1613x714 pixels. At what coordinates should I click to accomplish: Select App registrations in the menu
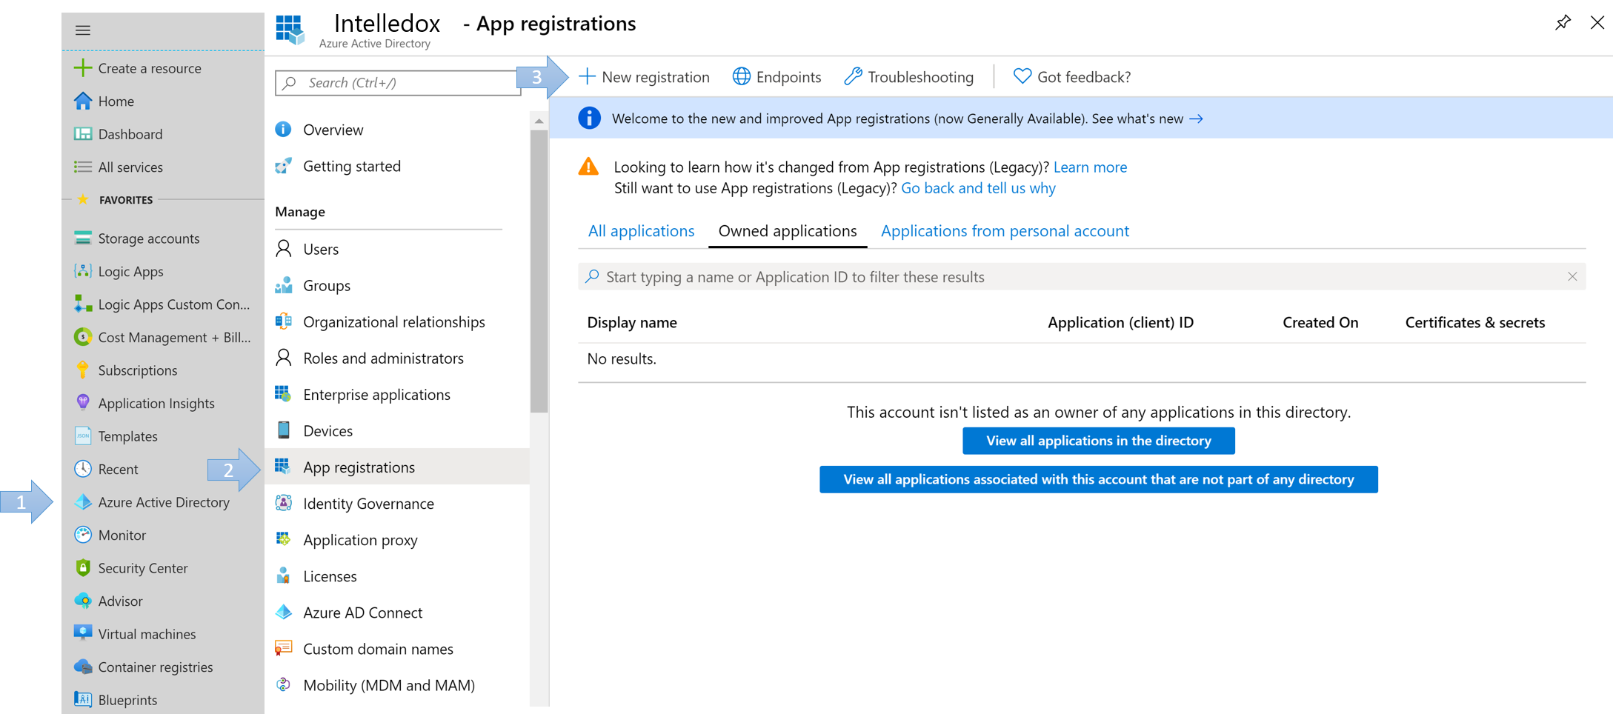[x=397, y=467]
